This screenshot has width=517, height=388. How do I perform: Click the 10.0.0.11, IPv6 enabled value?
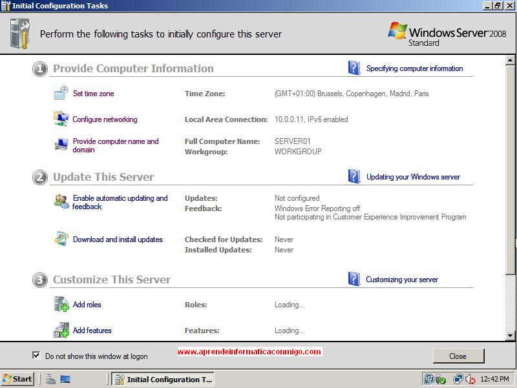pos(311,119)
